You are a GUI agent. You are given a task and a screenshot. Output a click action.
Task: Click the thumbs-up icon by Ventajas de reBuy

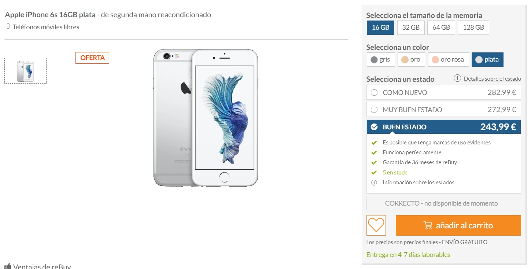coord(8,266)
